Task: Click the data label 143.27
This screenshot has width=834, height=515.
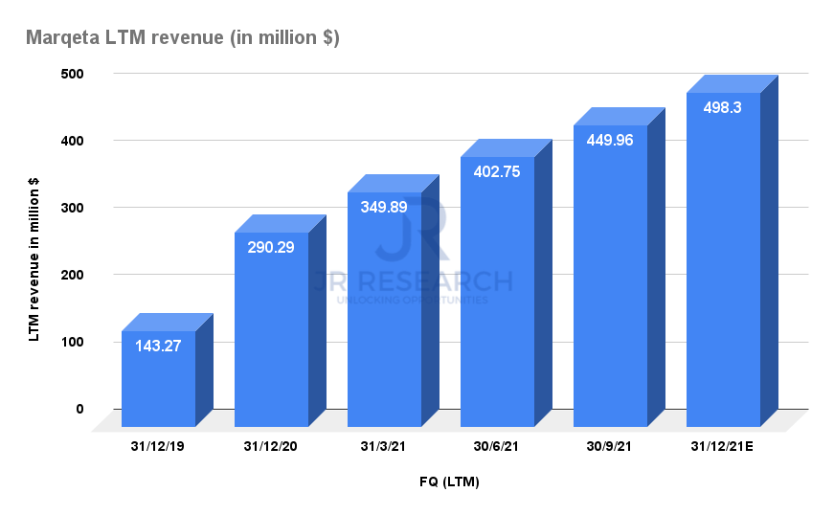Action: click(158, 346)
